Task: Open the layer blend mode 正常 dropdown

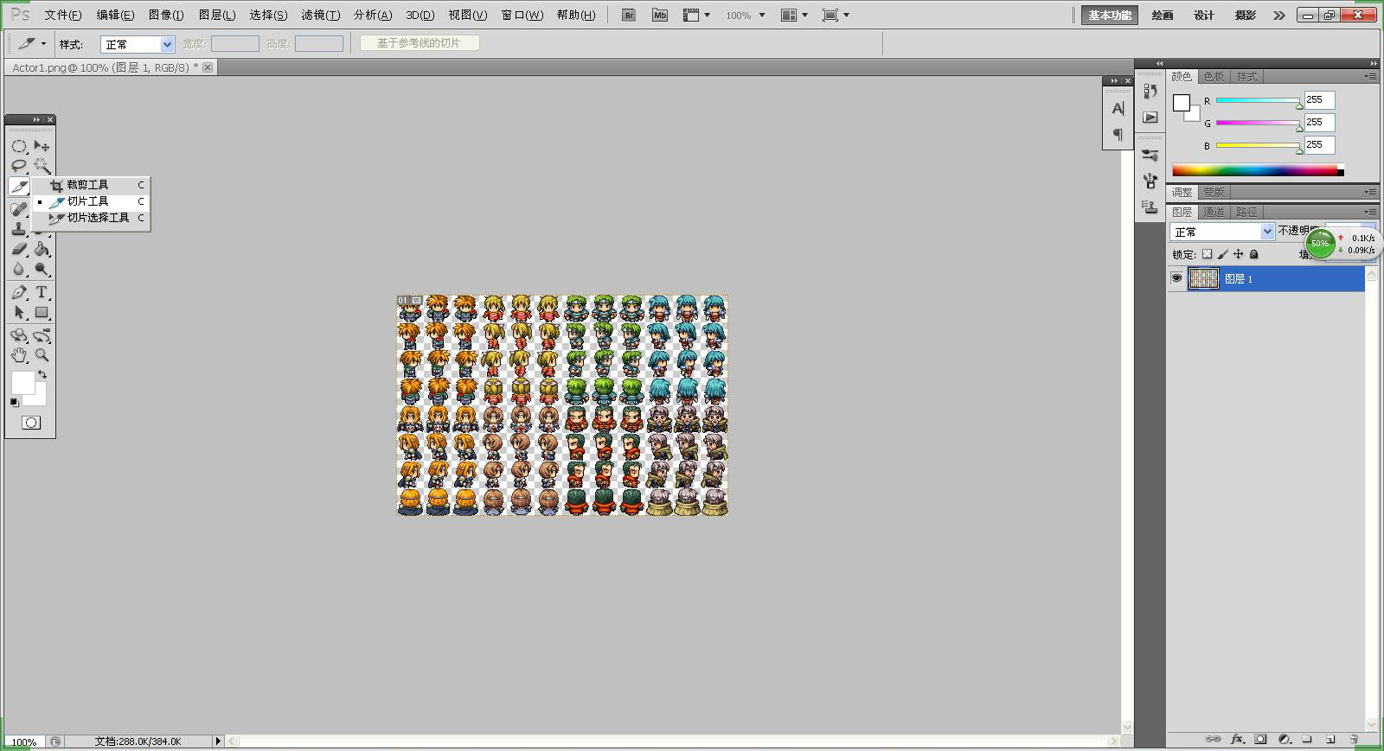Action: pyautogui.click(x=1222, y=232)
